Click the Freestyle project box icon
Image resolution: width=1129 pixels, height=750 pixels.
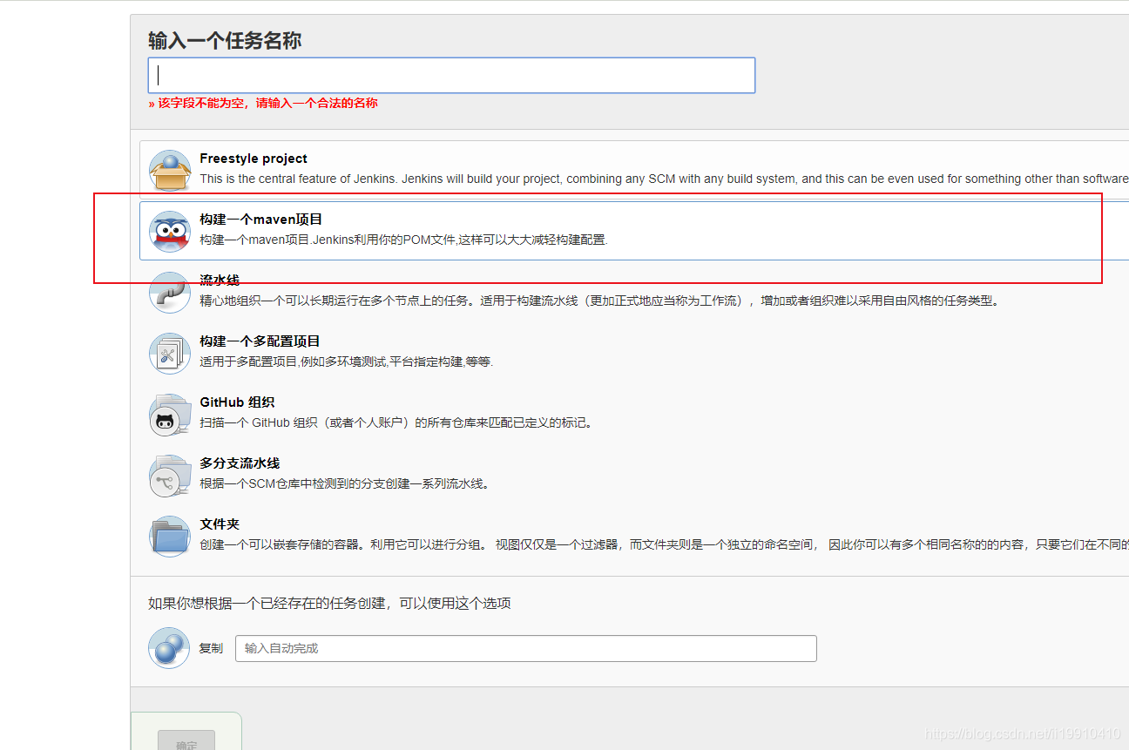pos(169,170)
